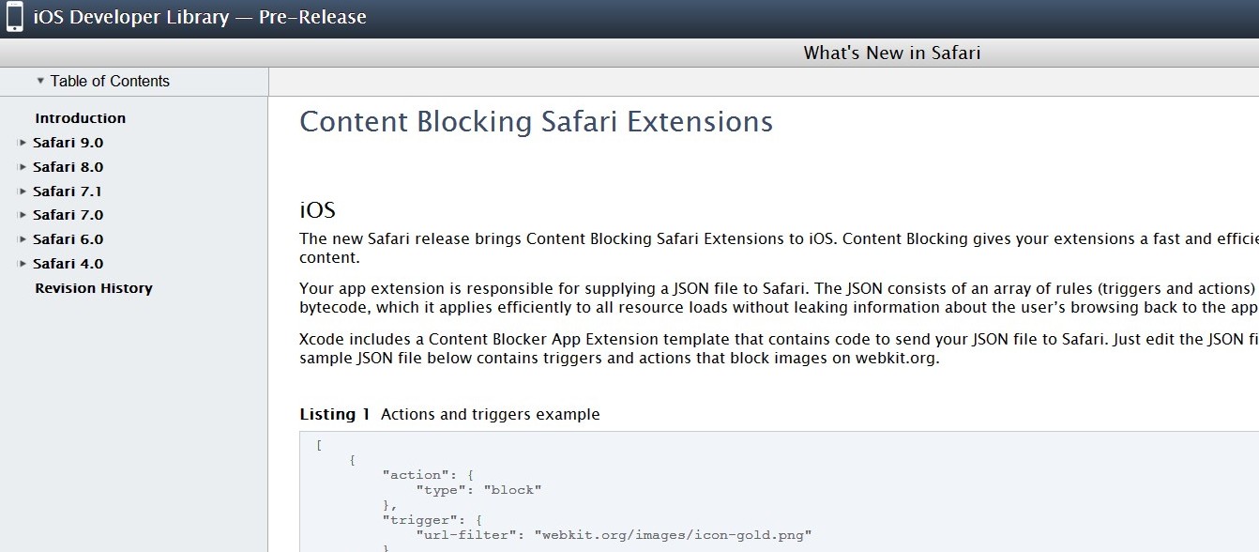Select the Safari 6.0 chapter link
Screen dimensions: 1259x552
pyautogui.click(x=68, y=239)
